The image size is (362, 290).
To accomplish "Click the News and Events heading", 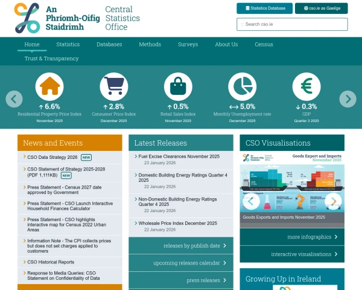I will click(53, 143).
